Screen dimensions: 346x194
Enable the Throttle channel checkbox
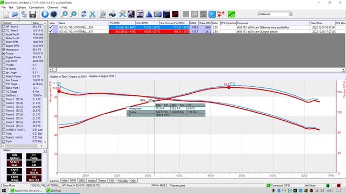[4, 65]
